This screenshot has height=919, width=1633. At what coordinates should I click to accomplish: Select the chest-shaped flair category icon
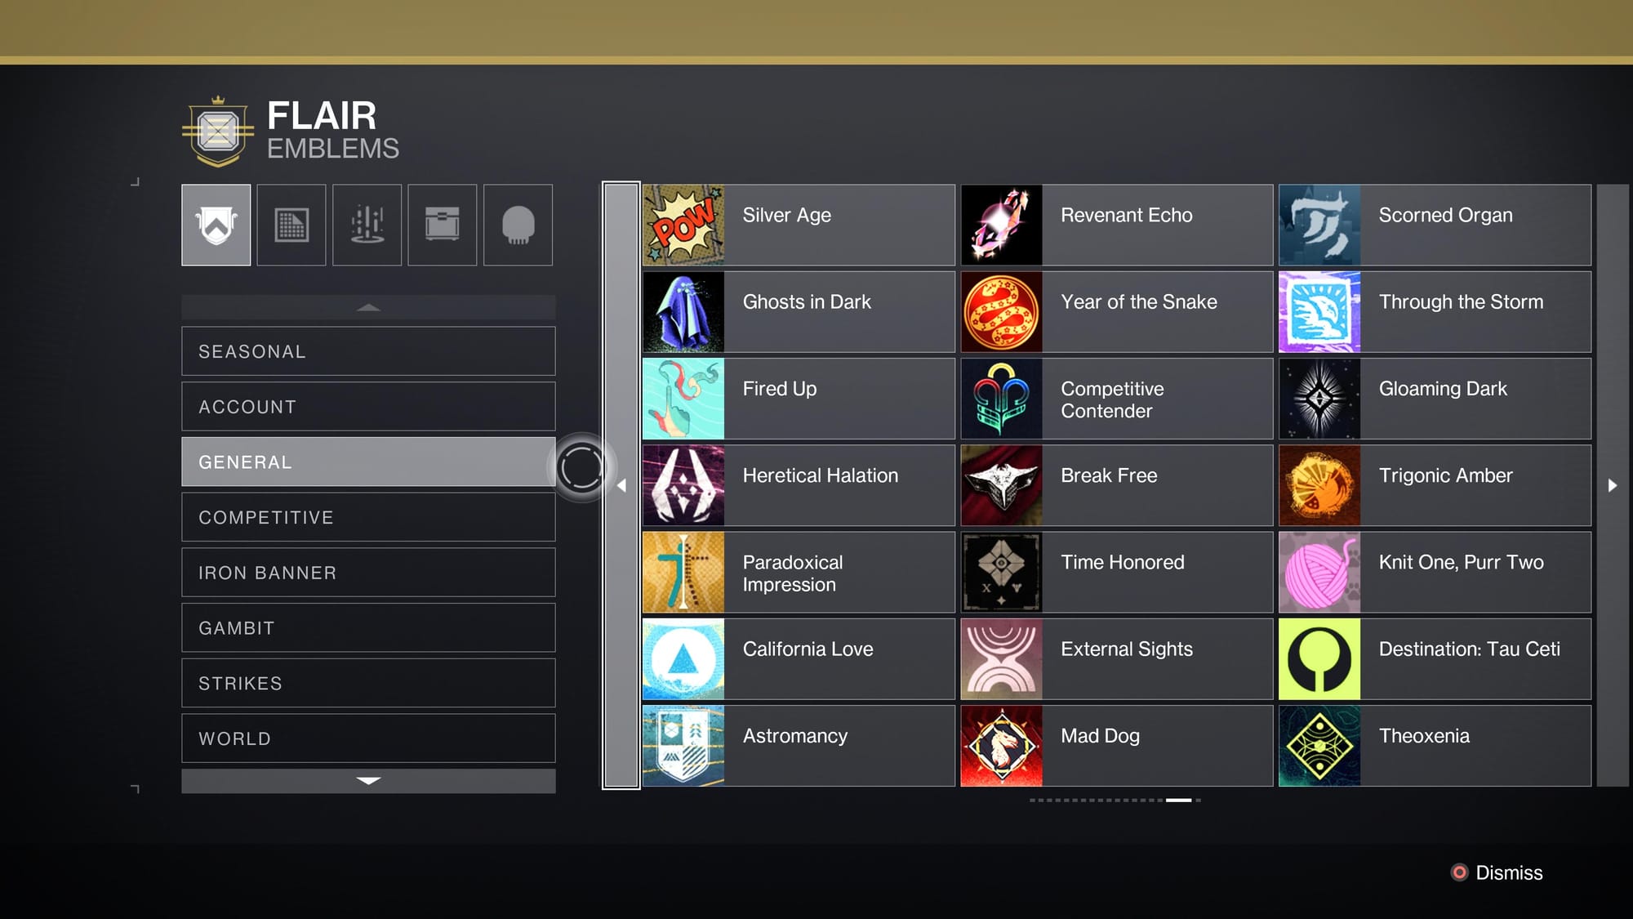[x=443, y=225]
